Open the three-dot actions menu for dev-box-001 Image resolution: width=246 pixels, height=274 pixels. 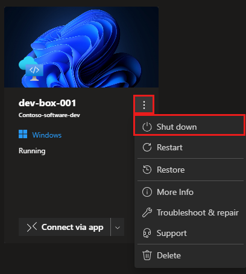pyautogui.click(x=144, y=105)
